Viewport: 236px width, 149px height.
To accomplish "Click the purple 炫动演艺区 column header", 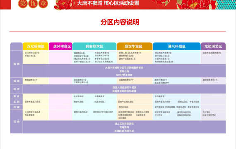I will pos(213,46).
